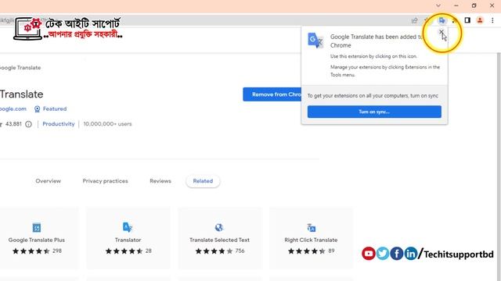Click the 'Manage your extensions' help text
Image resolution: width=501 pixels, height=281 pixels.
[385, 71]
